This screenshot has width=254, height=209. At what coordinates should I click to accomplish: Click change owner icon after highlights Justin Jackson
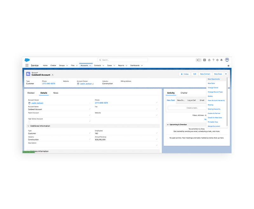pos(93,84)
